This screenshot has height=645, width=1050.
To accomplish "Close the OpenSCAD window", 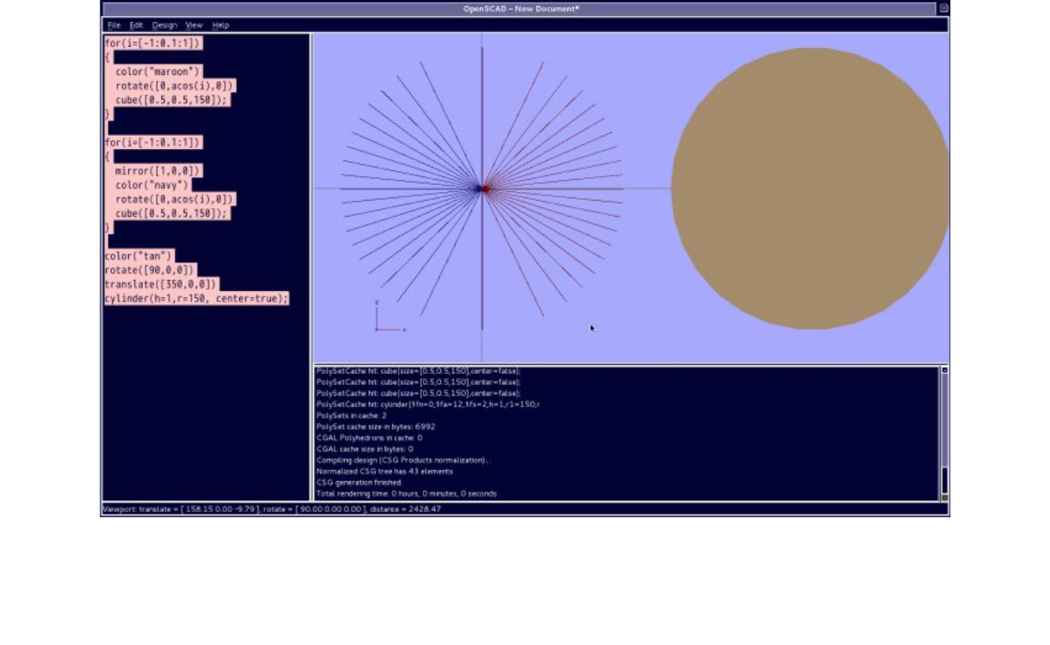I will click(x=943, y=8).
